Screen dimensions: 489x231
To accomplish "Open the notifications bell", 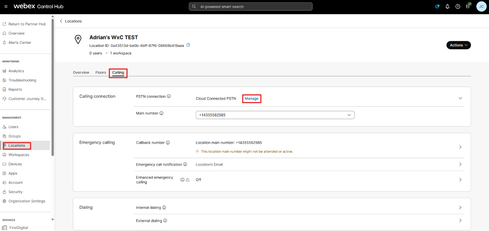I will (x=447, y=6).
